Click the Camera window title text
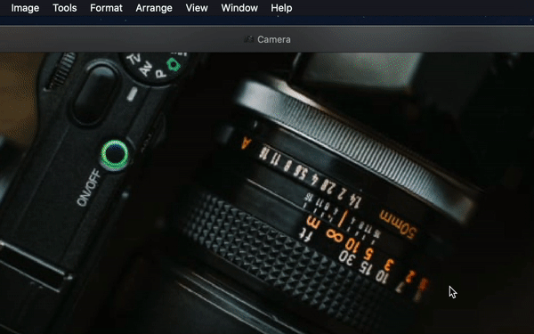 coord(274,39)
